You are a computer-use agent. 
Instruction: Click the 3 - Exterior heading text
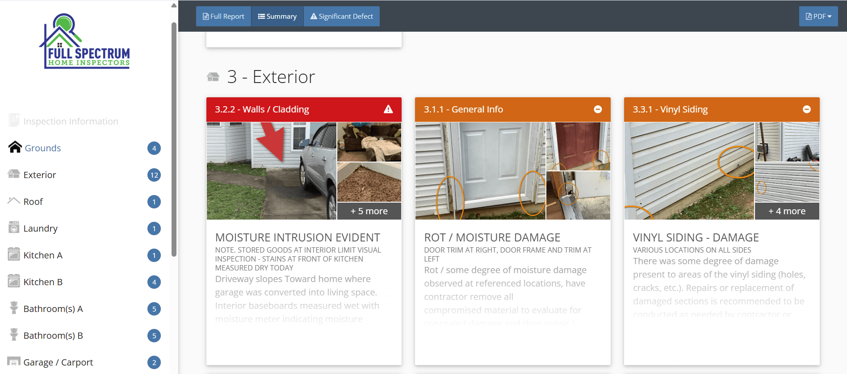tap(271, 77)
